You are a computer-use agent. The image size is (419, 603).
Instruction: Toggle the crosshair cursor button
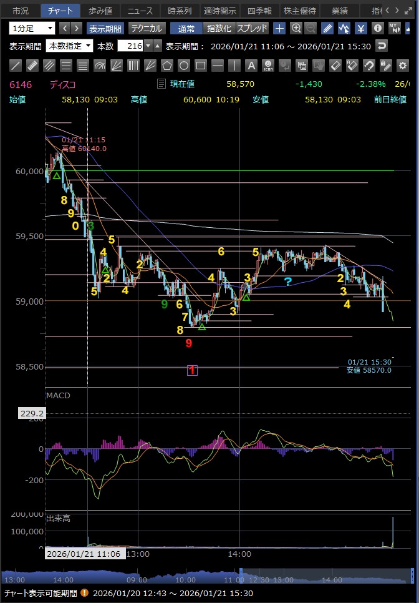tap(279, 28)
